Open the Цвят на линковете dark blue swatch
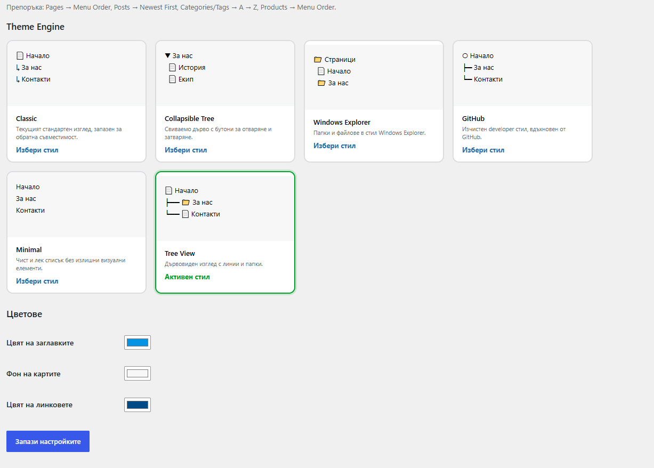 coord(138,405)
